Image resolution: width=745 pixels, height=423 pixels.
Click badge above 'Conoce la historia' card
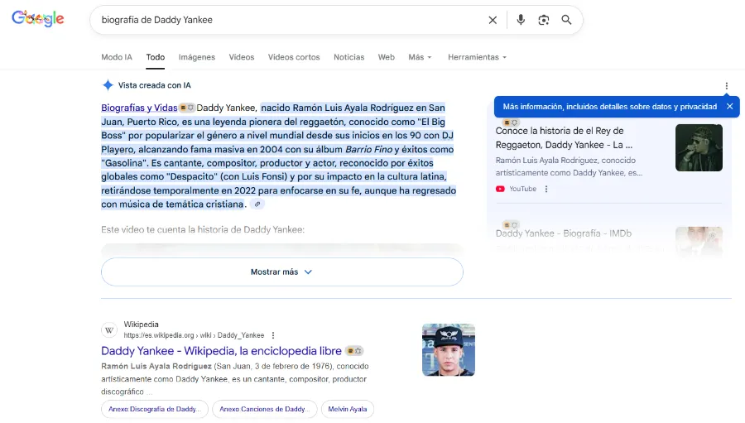point(510,123)
